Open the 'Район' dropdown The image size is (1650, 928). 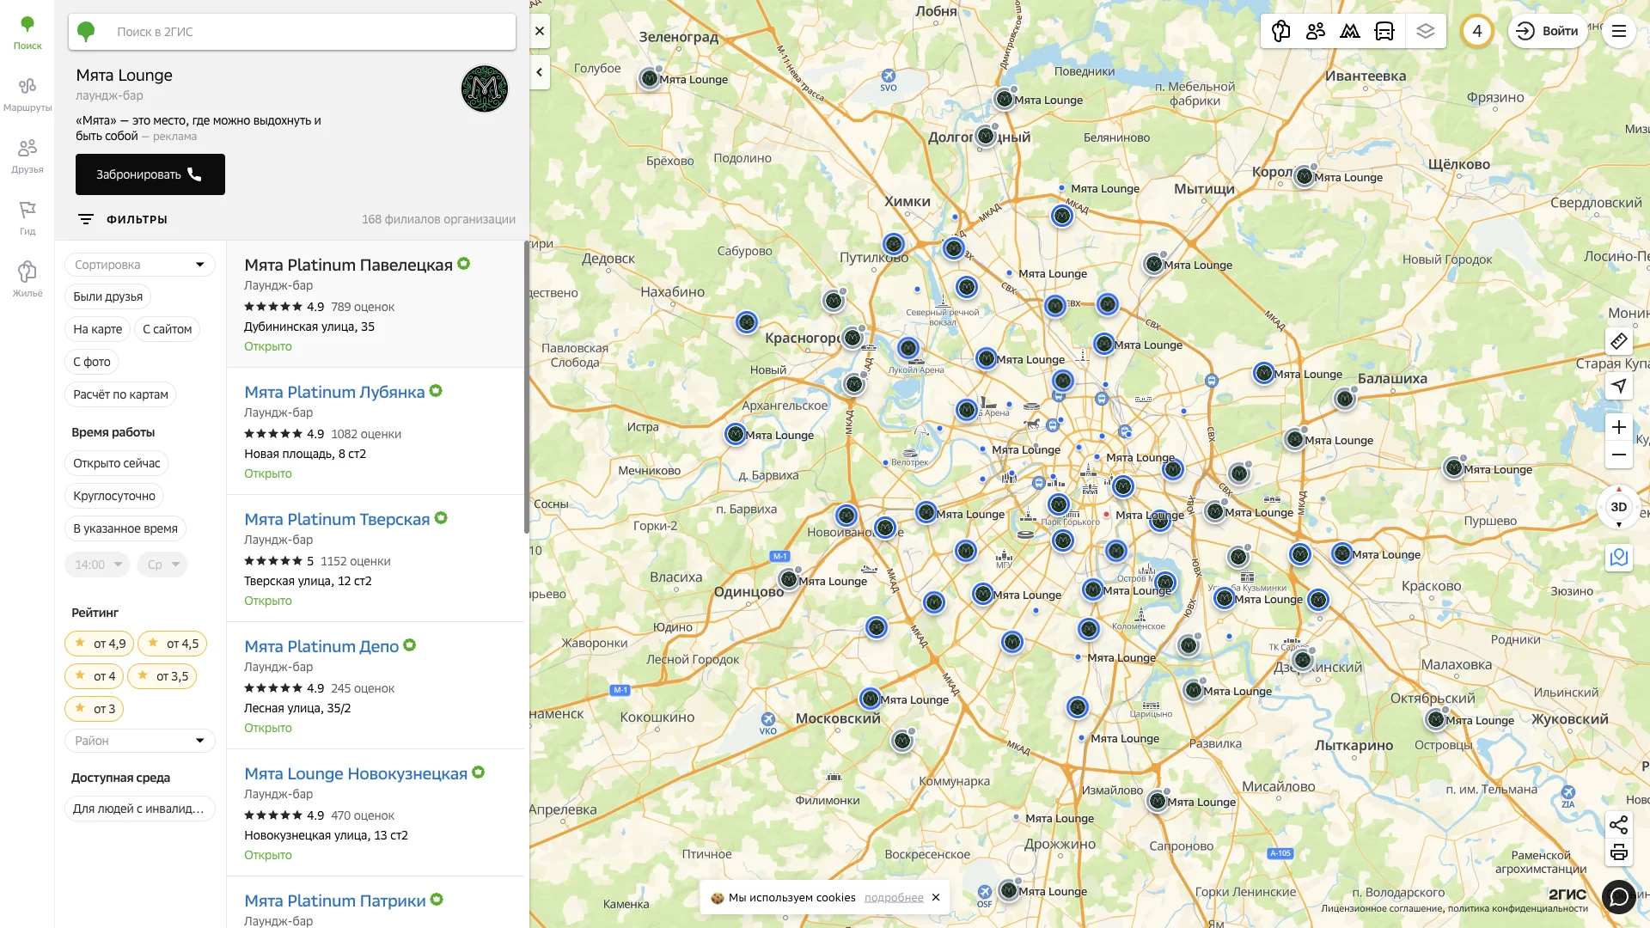139,741
